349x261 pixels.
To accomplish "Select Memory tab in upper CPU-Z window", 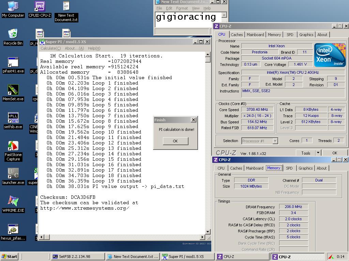I will coord(274,35).
